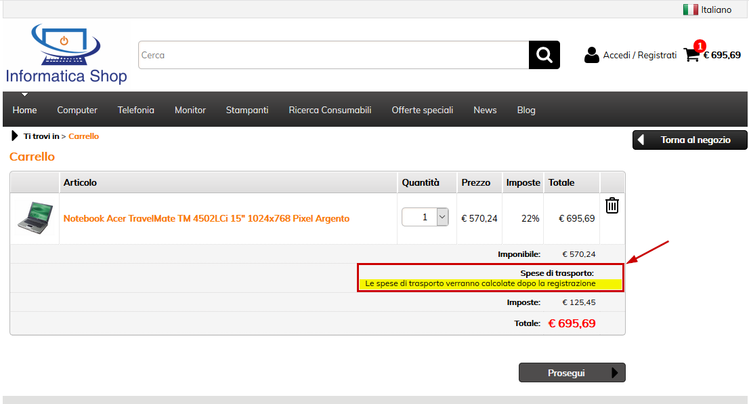Visit the Blog page

[526, 110]
